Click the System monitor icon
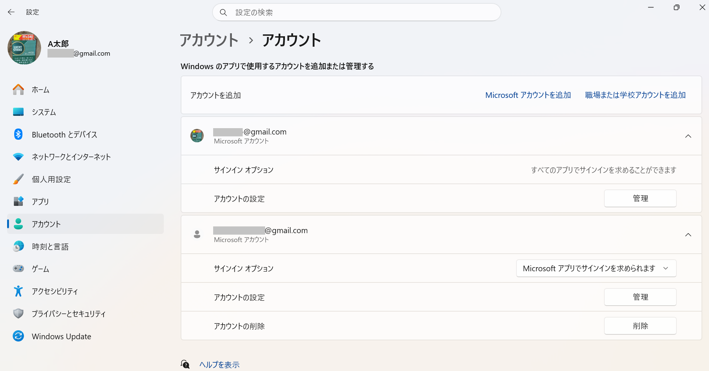 18,112
